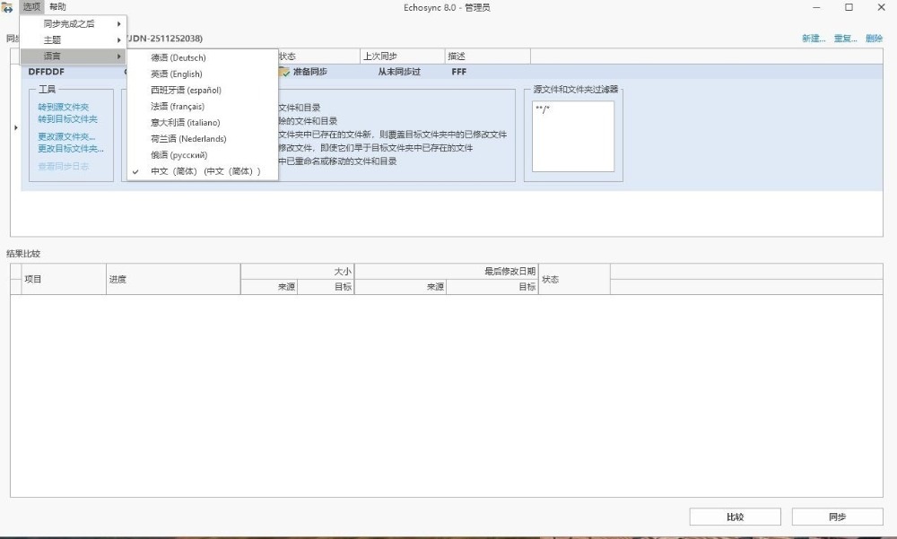Image resolution: width=897 pixels, height=539 pixels.
Task: Click the 准备同步 status icon in profile row
Action: pyautogui.click(x=283, y=72)
